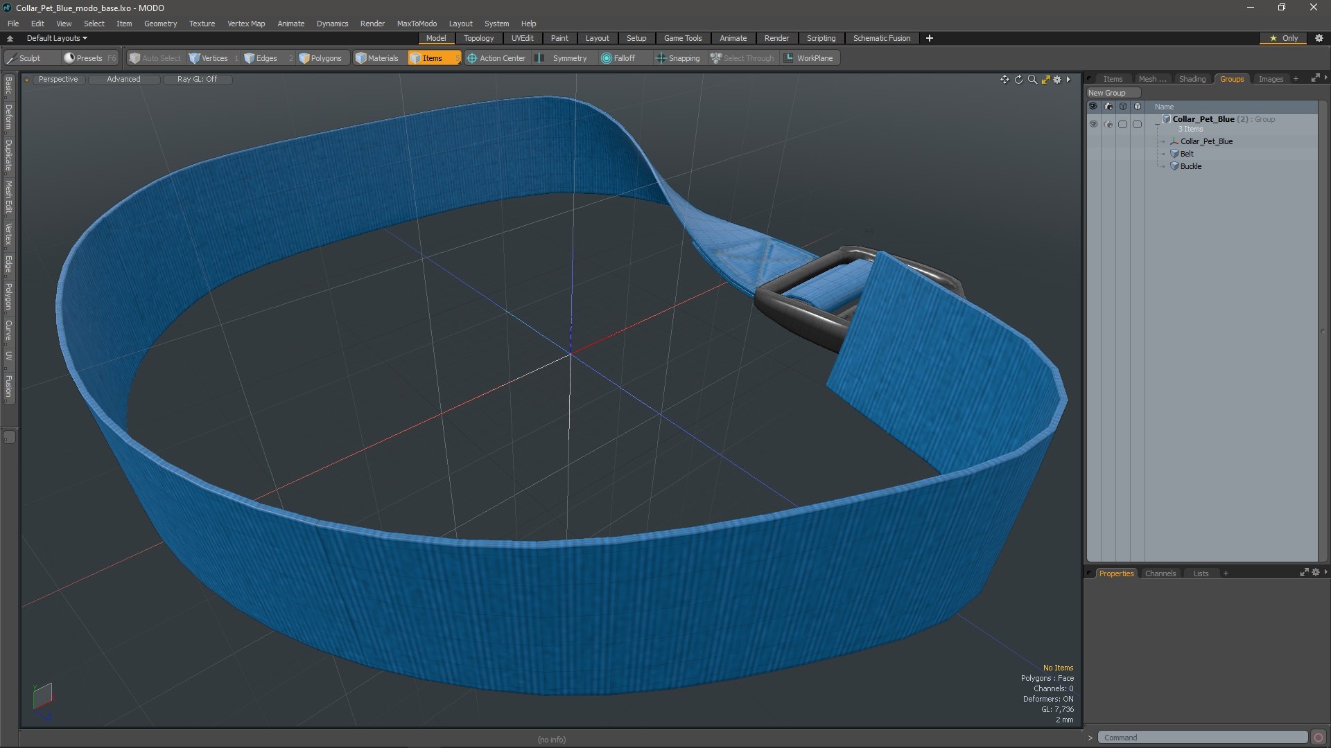Open the viewport settings gear
This screenshot has height=748, width=1331.
pos(1057,80)
